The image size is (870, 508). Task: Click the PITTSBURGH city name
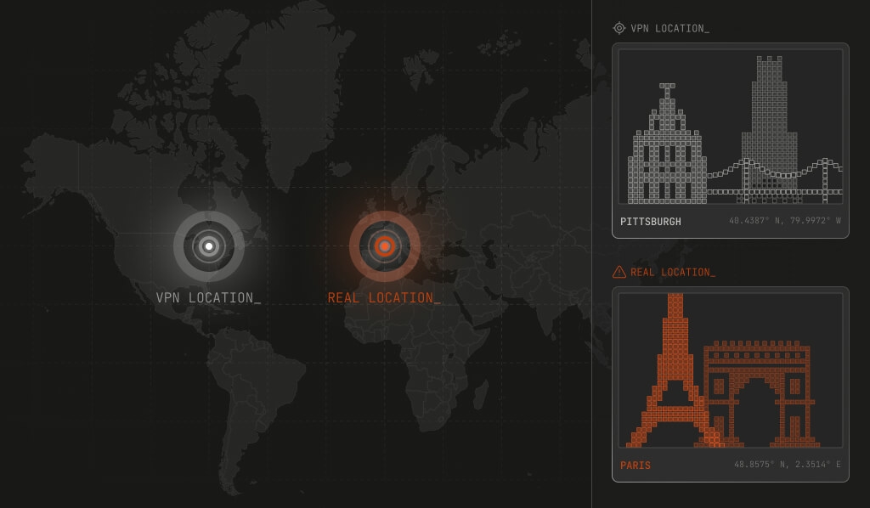click(x=650, y=221)
